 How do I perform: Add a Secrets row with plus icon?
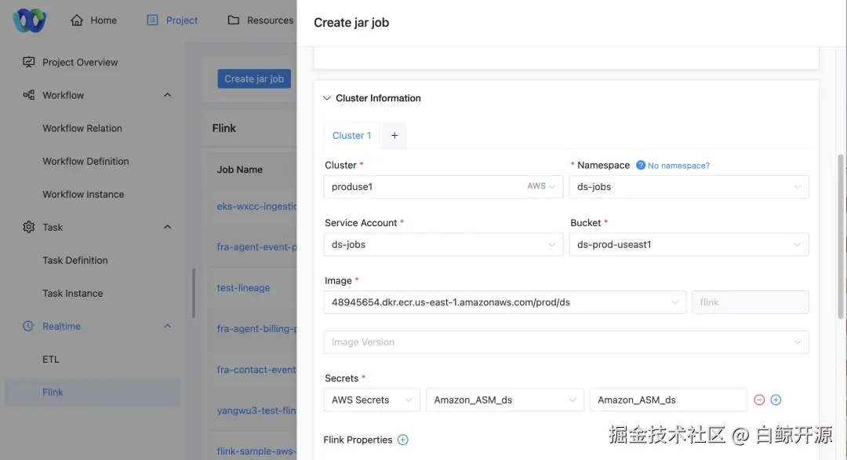pyautogui.click(x=776, y=400)
